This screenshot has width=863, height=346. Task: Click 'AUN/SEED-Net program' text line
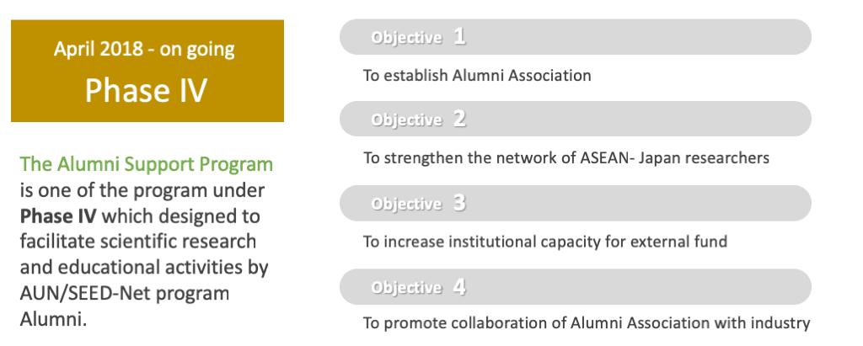coord(125,293)
